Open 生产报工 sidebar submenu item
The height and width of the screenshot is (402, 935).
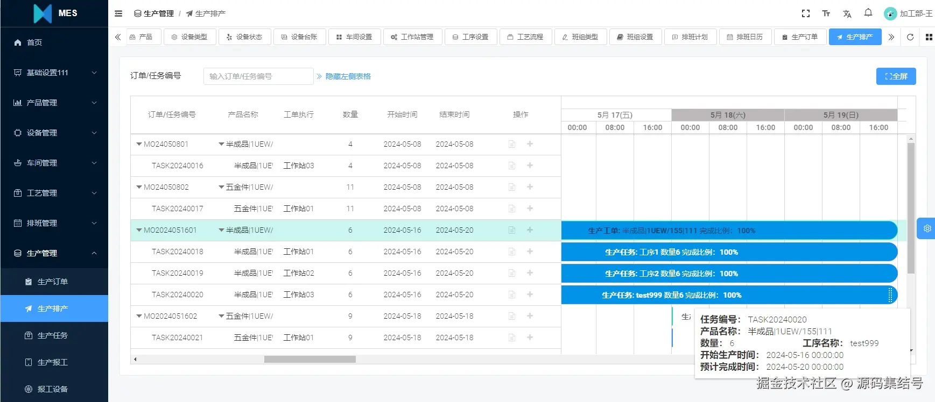click(x=54, y=362)
